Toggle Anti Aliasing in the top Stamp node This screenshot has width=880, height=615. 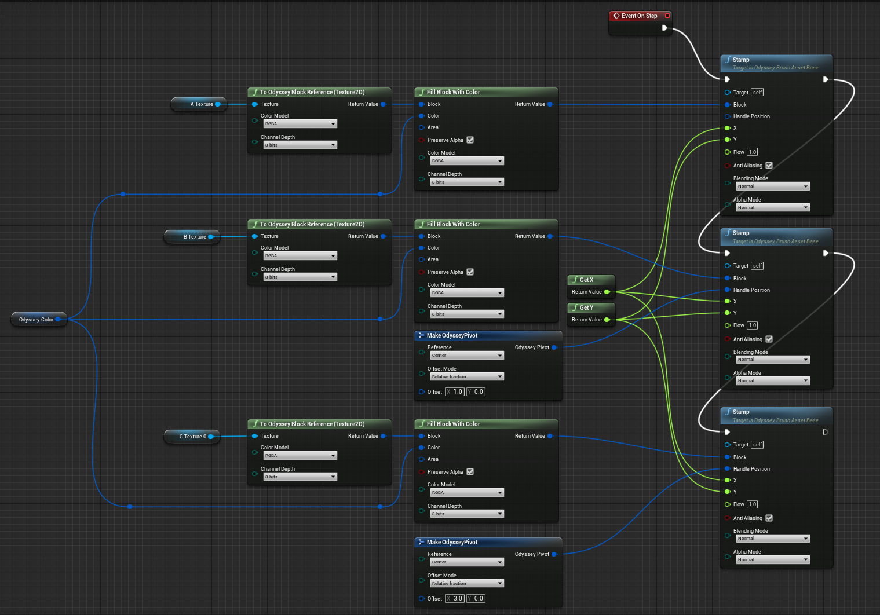click(x=769, y=166)
